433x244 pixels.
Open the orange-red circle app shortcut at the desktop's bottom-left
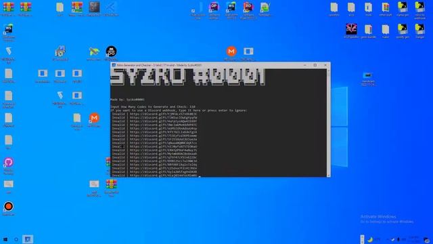(9, 206)
